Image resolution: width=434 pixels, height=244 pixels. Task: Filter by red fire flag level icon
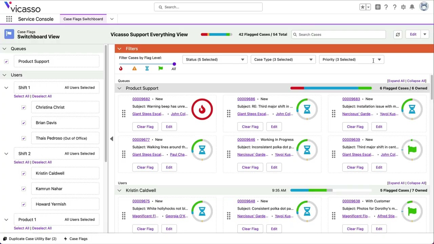click(121, 68)
